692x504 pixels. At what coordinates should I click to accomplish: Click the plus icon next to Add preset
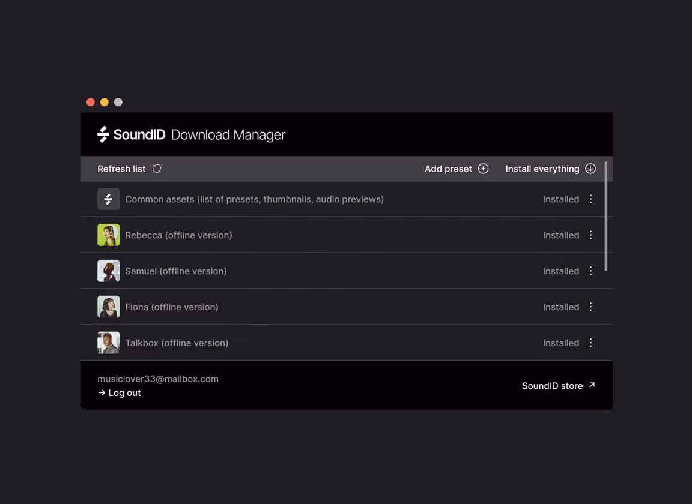(483, 169)
